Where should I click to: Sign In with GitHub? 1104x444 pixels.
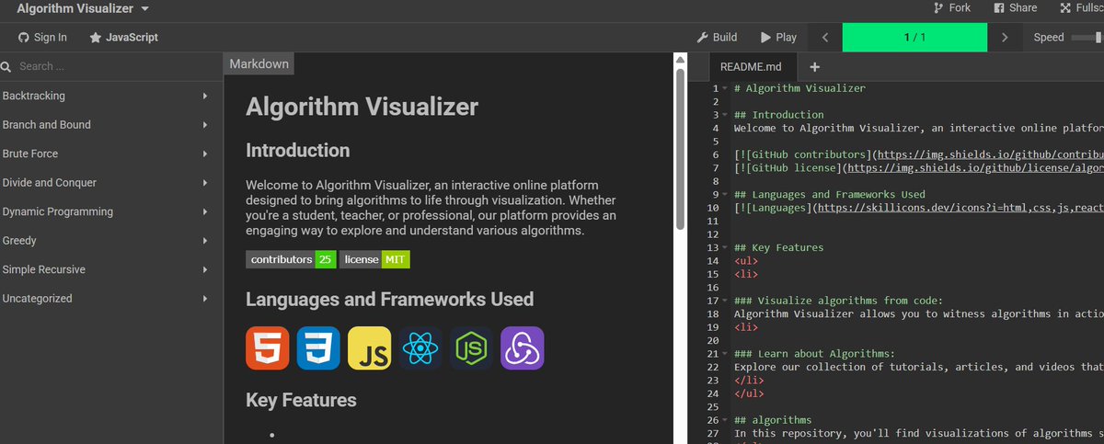[43, 38]
